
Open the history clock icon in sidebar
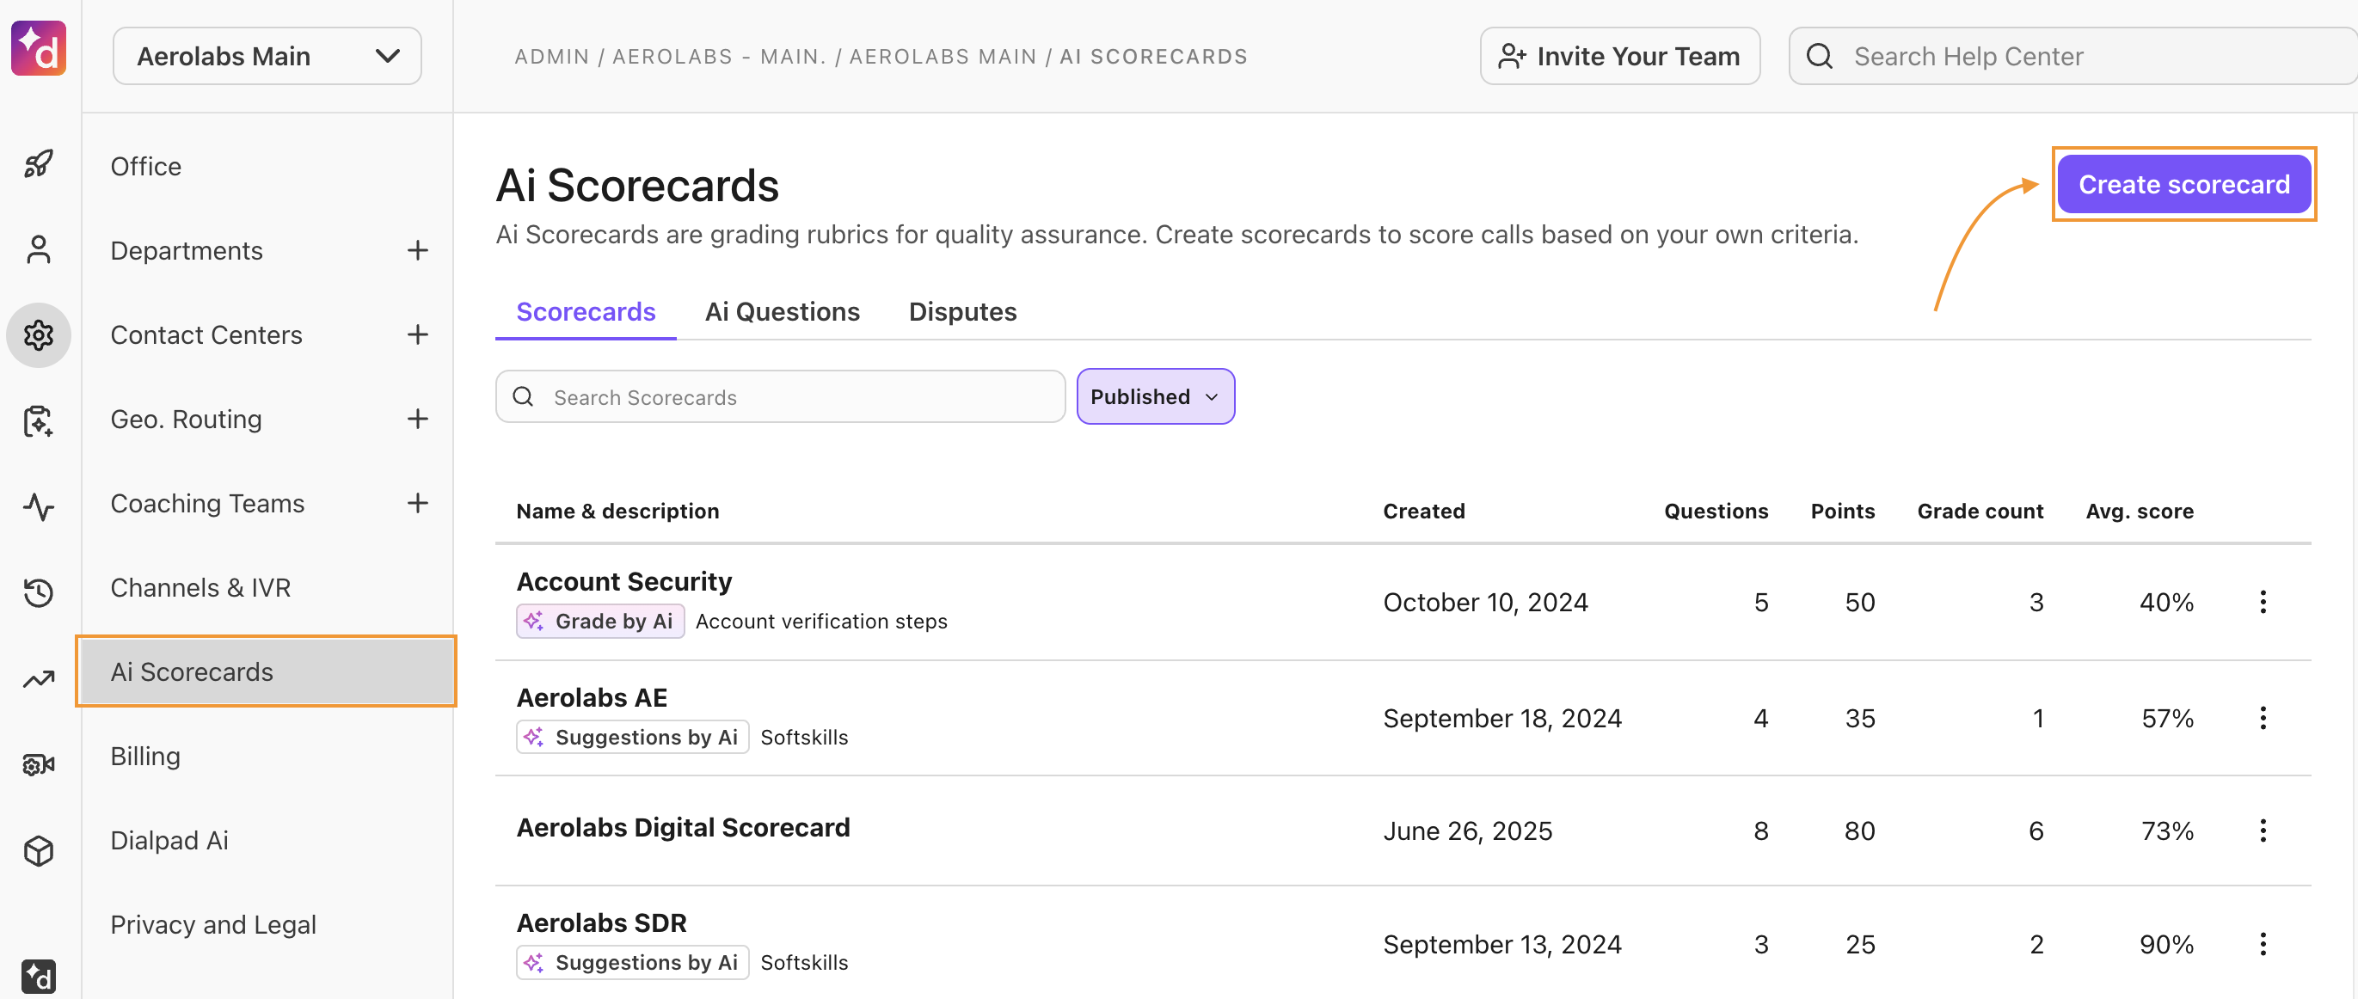click(39, 591)
